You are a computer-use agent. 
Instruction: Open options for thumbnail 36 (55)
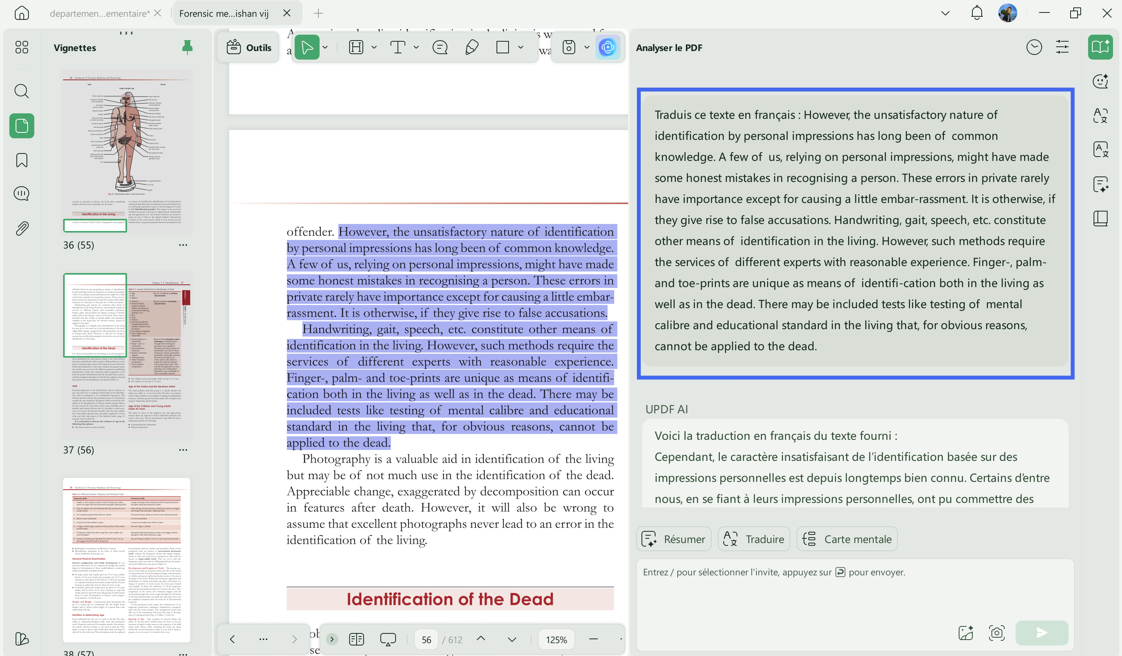point(183,245)
